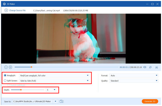Click the 3D Maker app logo icon
The height and width of the screenshot is (106, 162).
tap(4, 4)
